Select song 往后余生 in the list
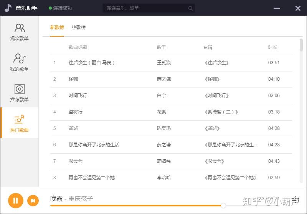The height and width of the screenshot is (214, 307). click(x=92, y=63)
